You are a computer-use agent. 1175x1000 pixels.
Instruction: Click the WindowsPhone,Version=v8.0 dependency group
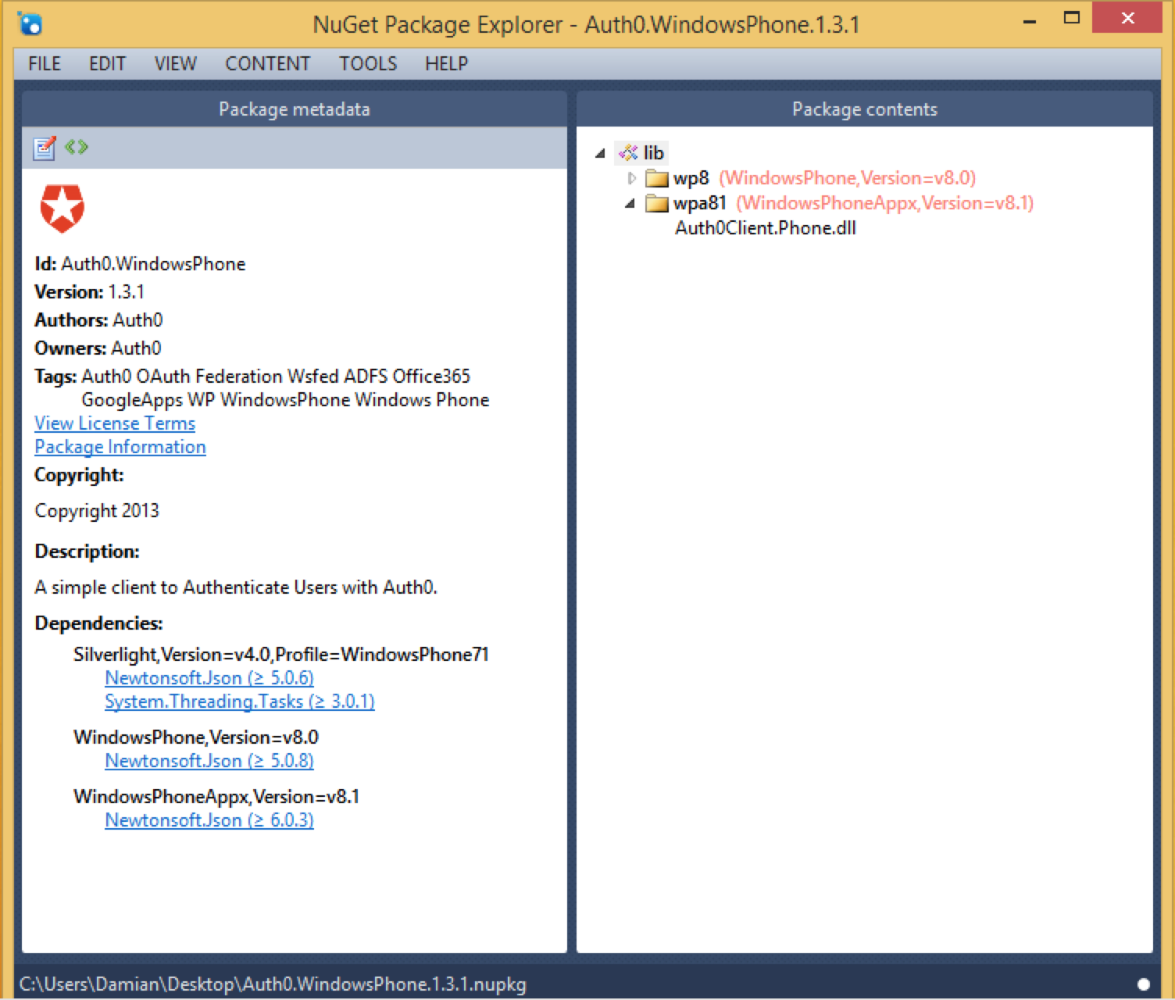click(x=196, y=737)
